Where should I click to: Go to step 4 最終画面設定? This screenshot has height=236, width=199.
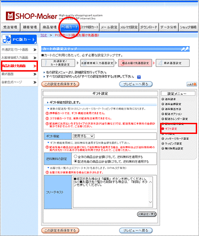pos(173,63)
